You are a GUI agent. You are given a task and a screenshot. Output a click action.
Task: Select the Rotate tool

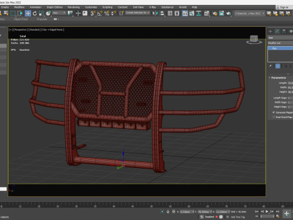pos(35,13)
